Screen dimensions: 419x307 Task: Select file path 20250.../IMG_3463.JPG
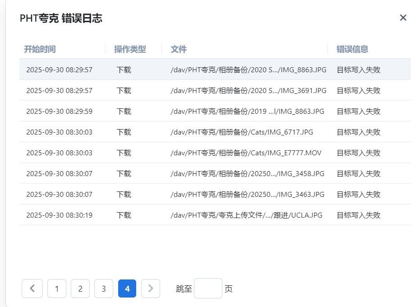pyautogui.click(x=247, y=195)
